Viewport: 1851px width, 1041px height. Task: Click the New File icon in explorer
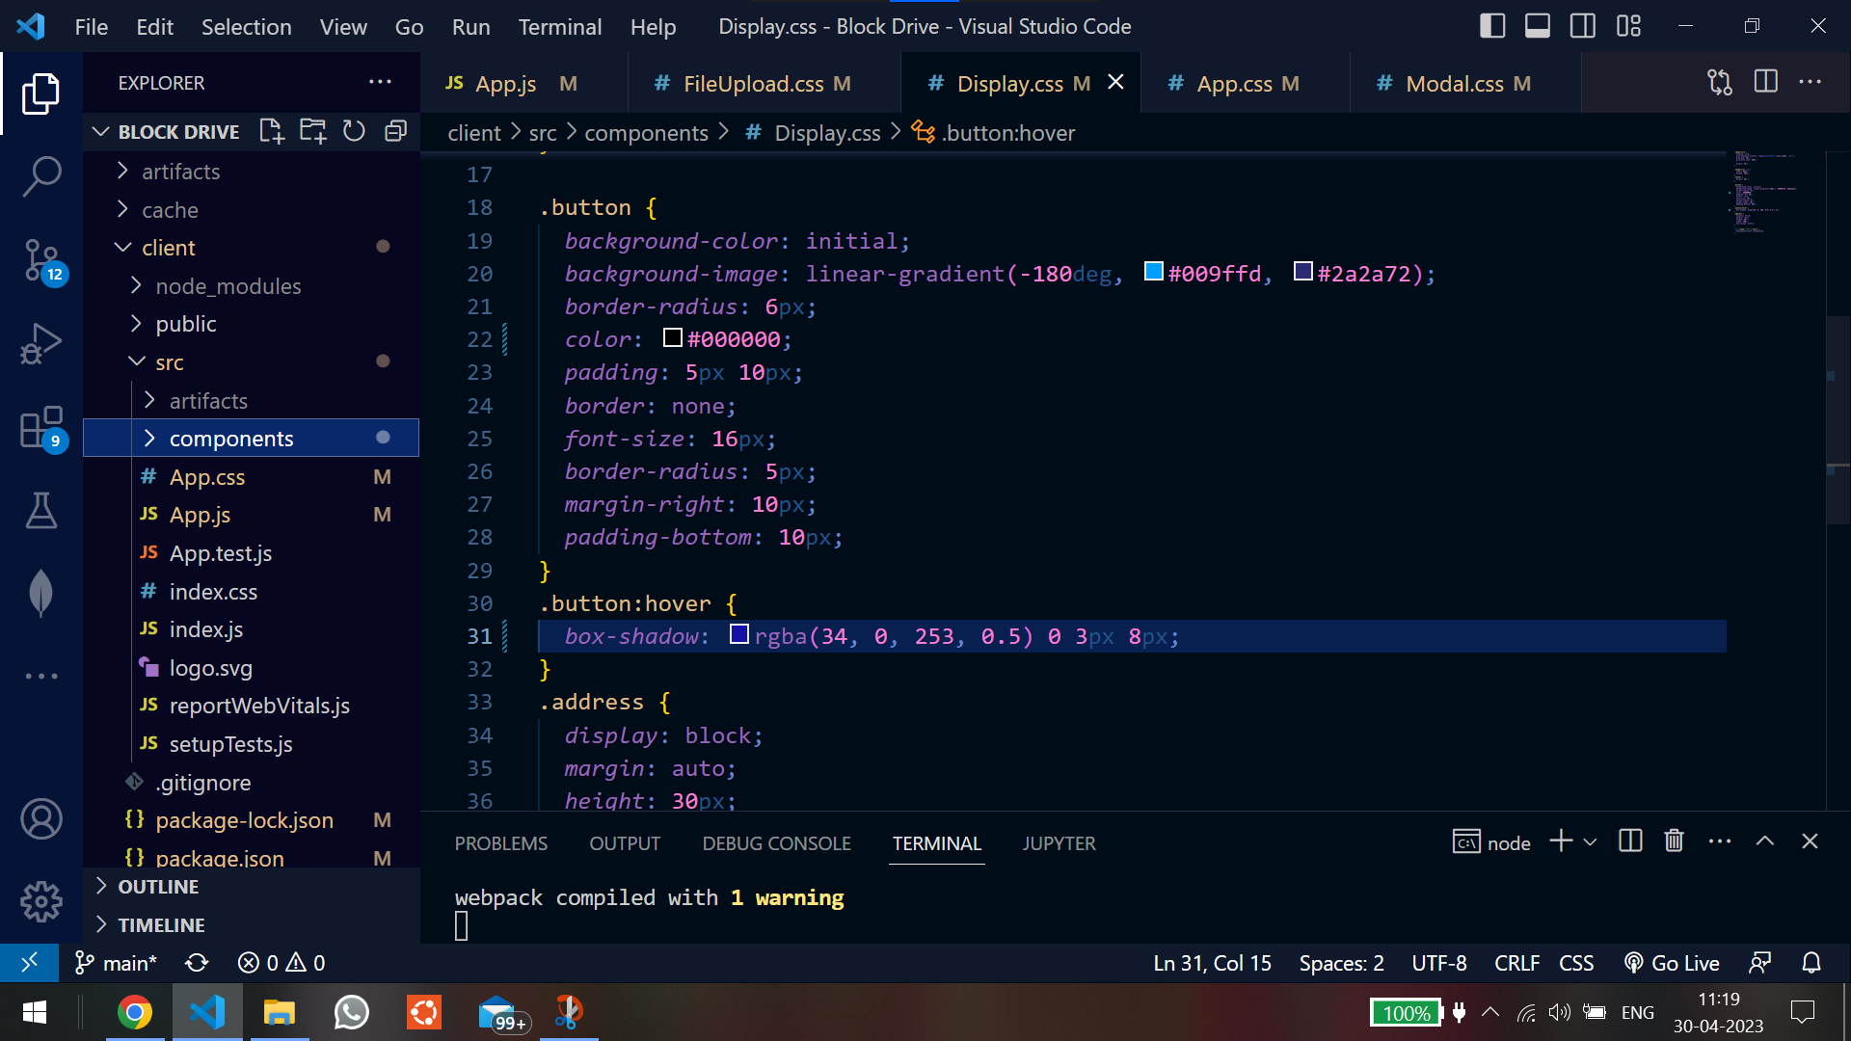(272, 131)
